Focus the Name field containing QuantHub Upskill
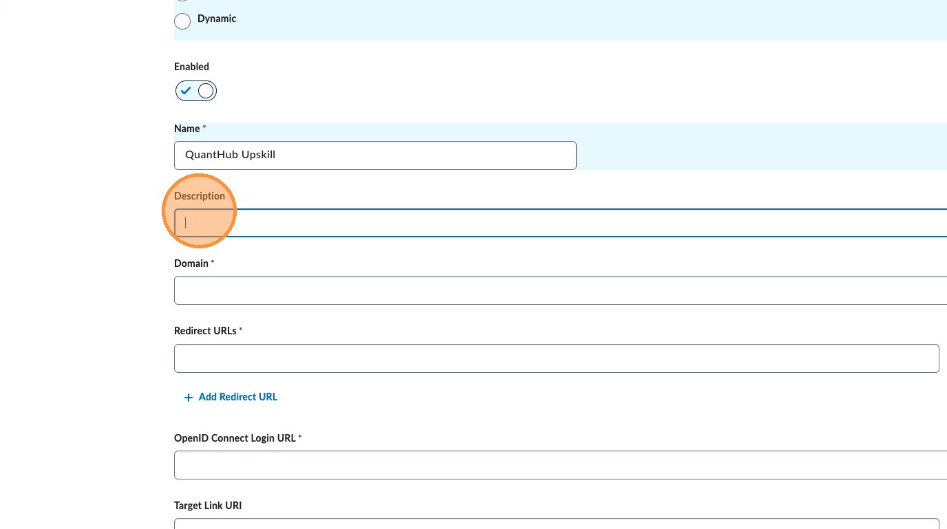 tap(375, 155)
